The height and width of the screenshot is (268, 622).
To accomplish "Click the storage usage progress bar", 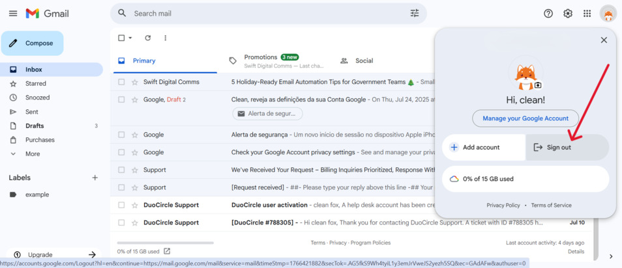I will click(x=166, y=243).
